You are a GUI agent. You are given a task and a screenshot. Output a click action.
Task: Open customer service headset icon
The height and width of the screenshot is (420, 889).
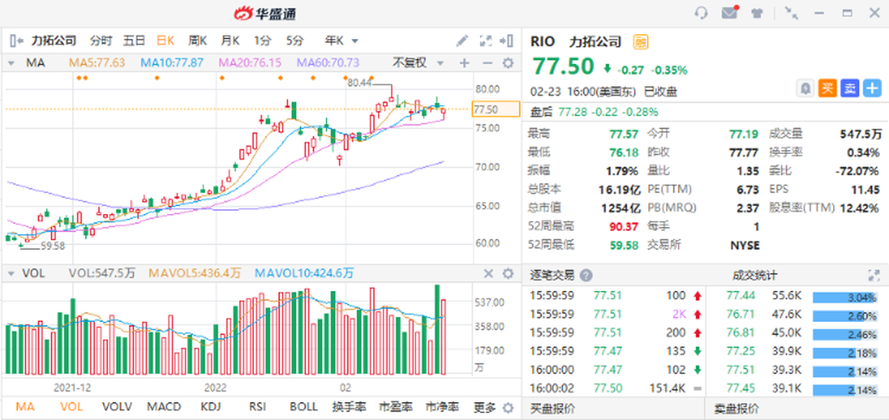[x=701, y=13]
